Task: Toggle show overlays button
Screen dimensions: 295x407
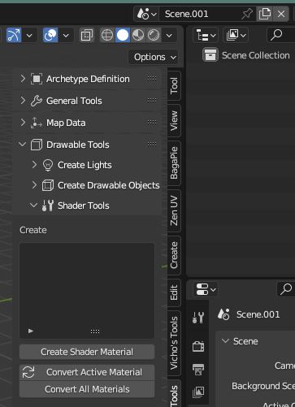Action: 50,35
